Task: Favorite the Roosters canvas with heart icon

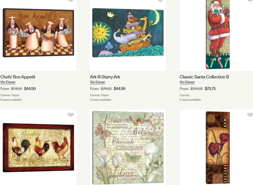Action: click(71, 115)
